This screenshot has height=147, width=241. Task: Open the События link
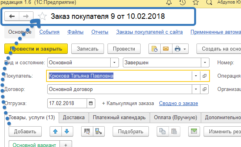tap(49, 32)
